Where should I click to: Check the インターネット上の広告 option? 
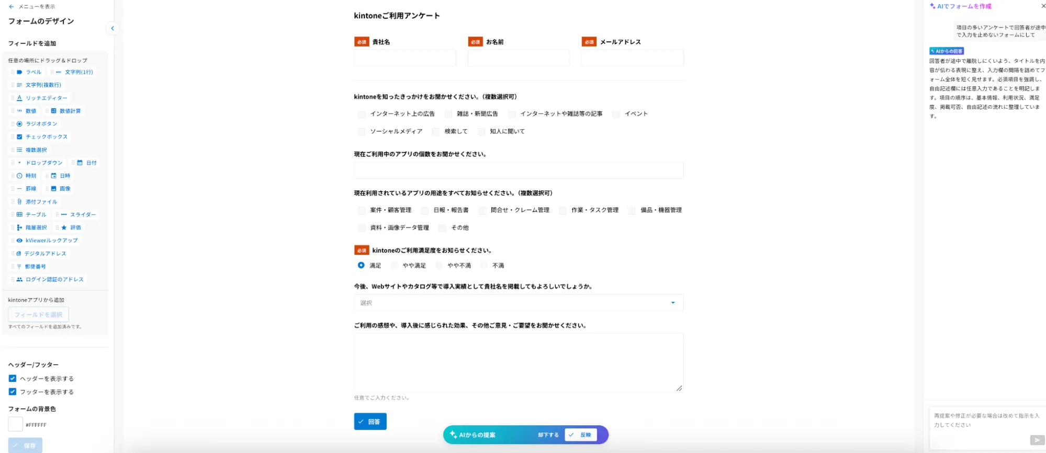362,114
